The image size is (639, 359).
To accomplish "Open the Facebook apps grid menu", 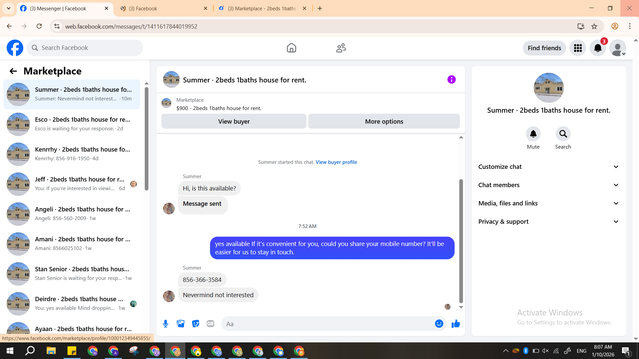I will [578, 48].
